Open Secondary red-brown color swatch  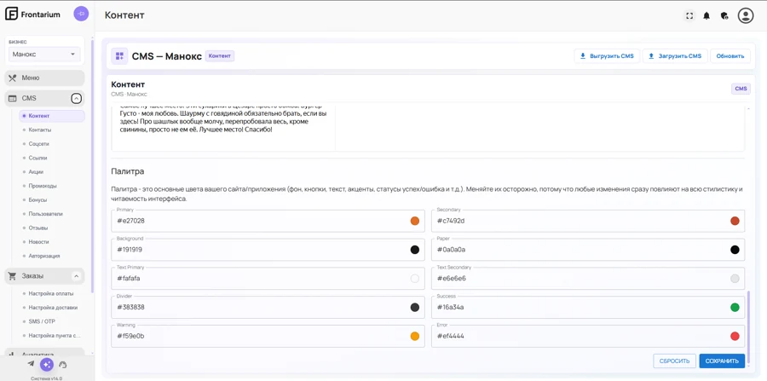tap(735, 221)
